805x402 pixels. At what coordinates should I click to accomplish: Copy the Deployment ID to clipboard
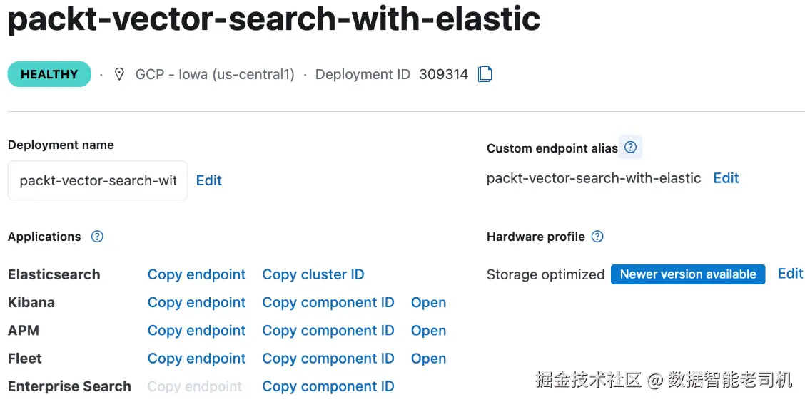pyautogui.click(x=485, y=74)
